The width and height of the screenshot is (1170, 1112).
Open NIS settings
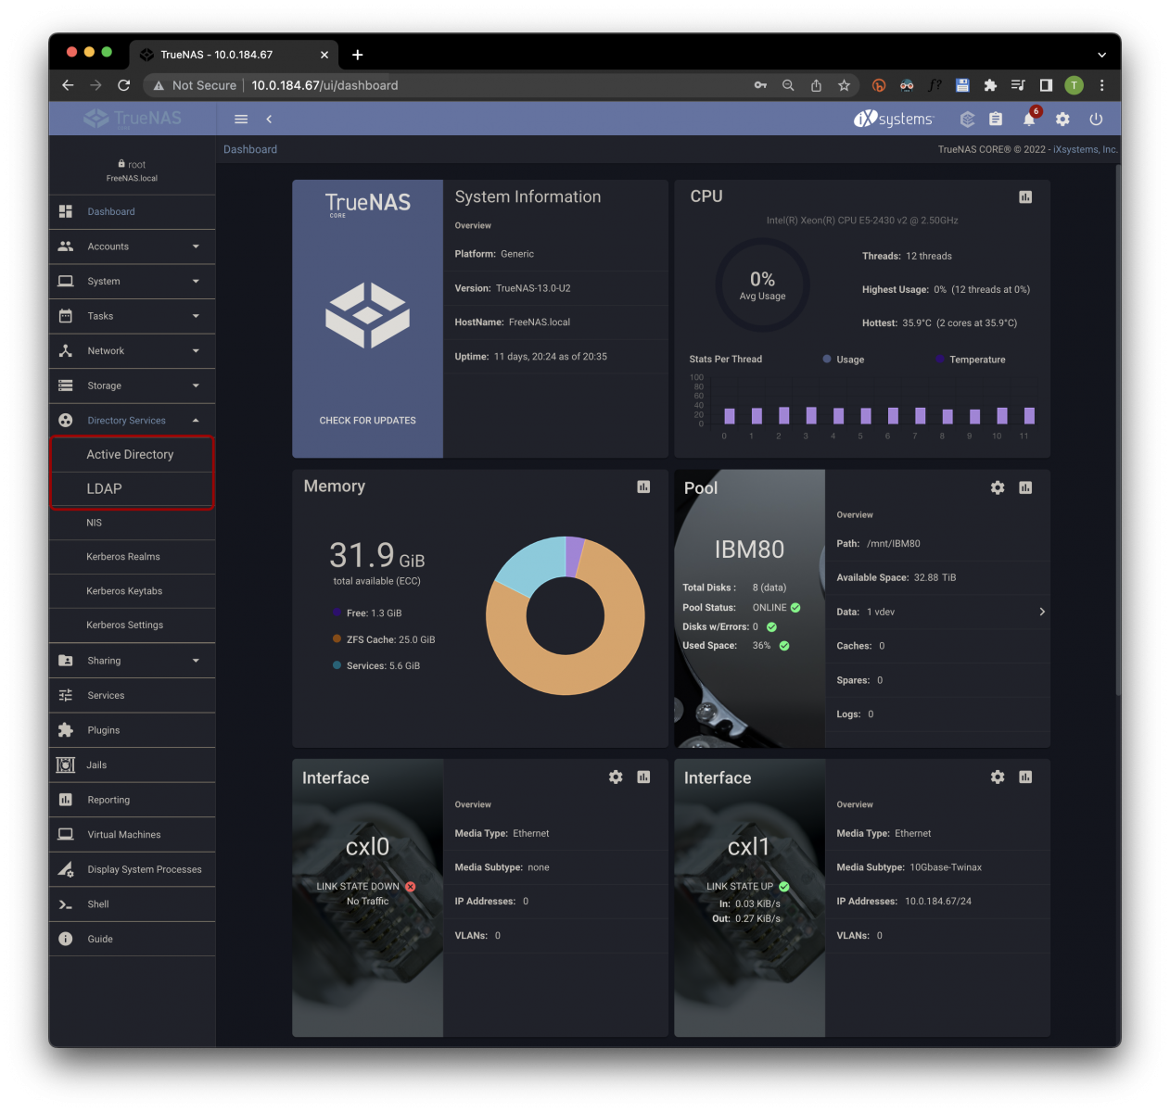click(133, 523)
